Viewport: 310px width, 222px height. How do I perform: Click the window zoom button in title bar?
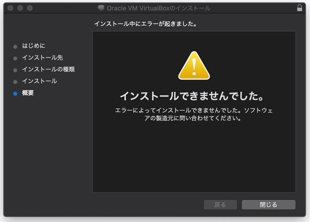coord(30,8)
